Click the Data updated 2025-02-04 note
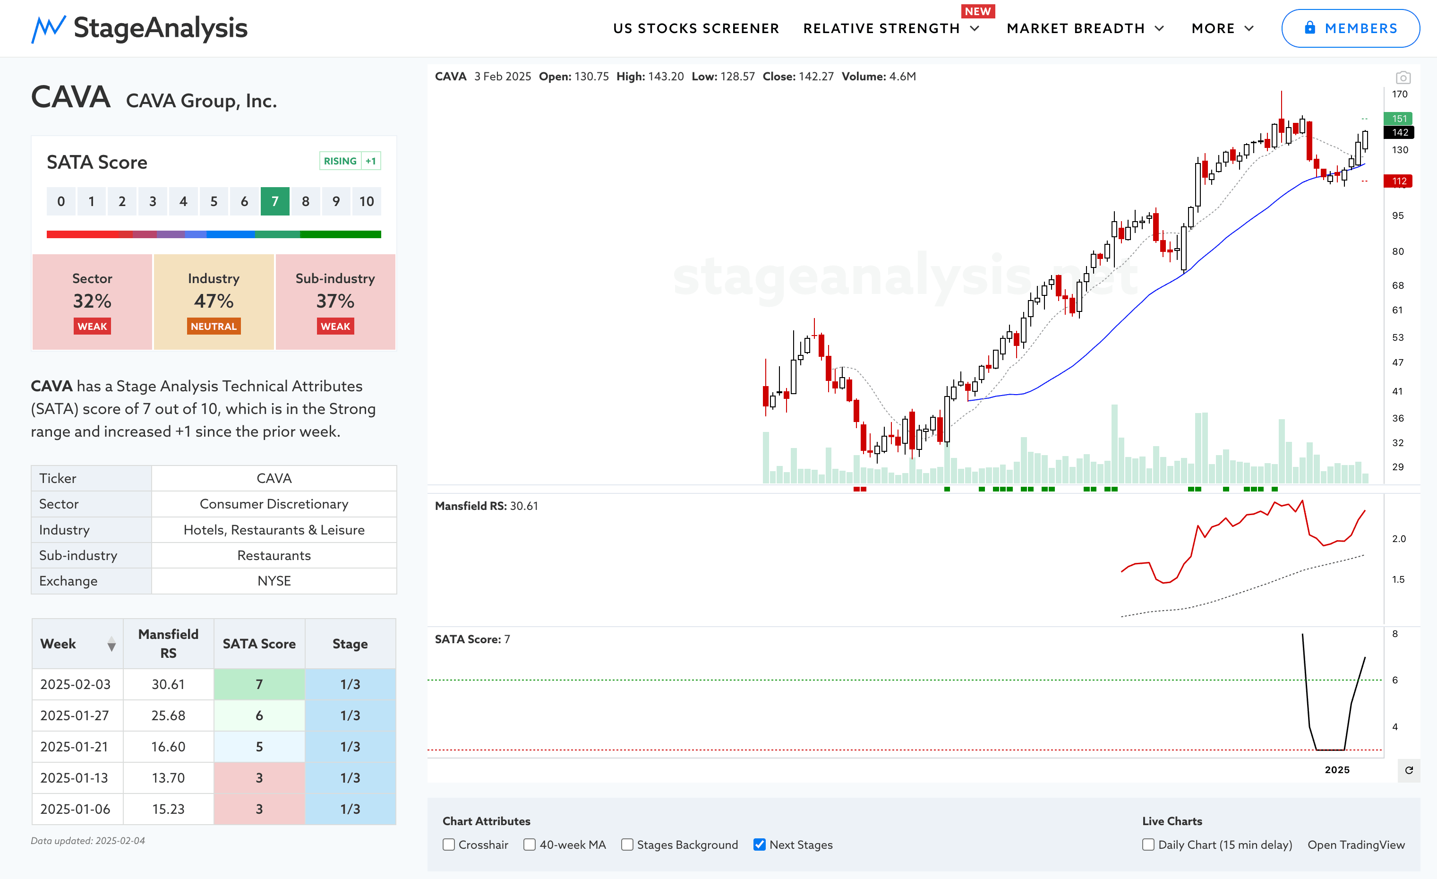Screen dimensions: 1437x879 (88, 841)
